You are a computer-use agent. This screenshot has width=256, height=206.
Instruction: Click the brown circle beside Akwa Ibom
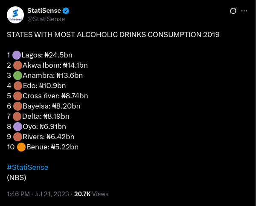17,66
